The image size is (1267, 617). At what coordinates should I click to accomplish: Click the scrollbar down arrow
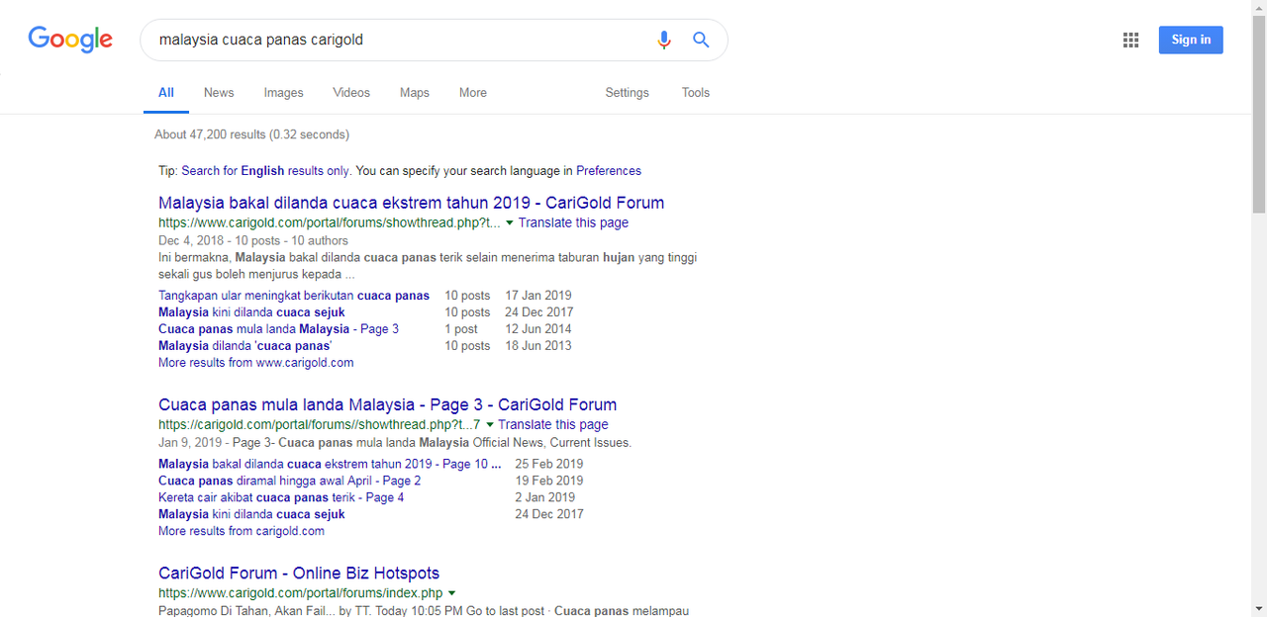click(x=1259, y=609)
